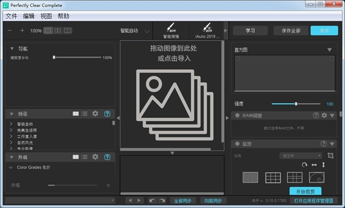Open RAW调整 gear settings
Image resolution: width=345 pixels, height=208 pixels.
tap(324, 115)
